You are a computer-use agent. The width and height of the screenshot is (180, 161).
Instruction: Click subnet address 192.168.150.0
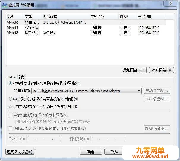pos(149,28)
